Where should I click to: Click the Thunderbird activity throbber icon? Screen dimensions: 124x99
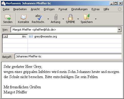click(x=120, y=9)
